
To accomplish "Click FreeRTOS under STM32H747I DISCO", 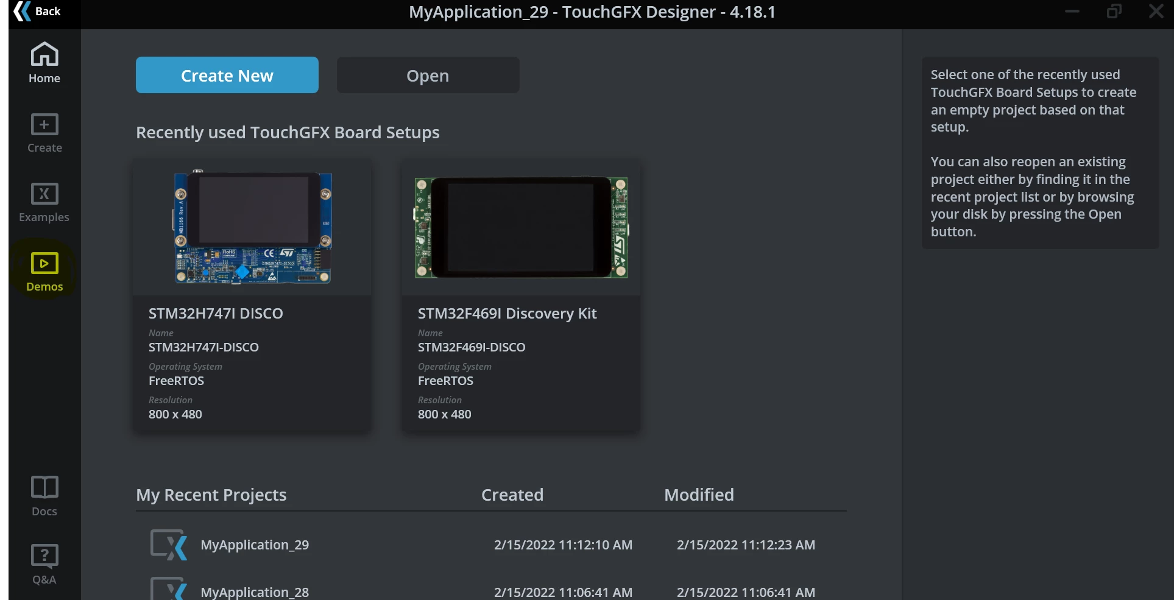I will click(176, 381).
